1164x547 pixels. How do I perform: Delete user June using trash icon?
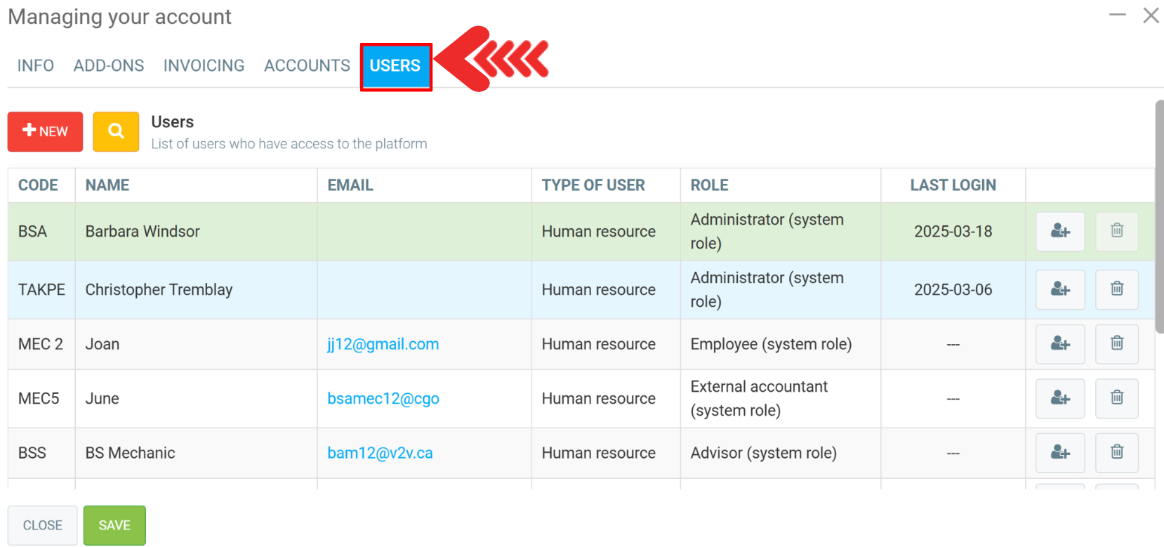click(x=1116, y=398)
